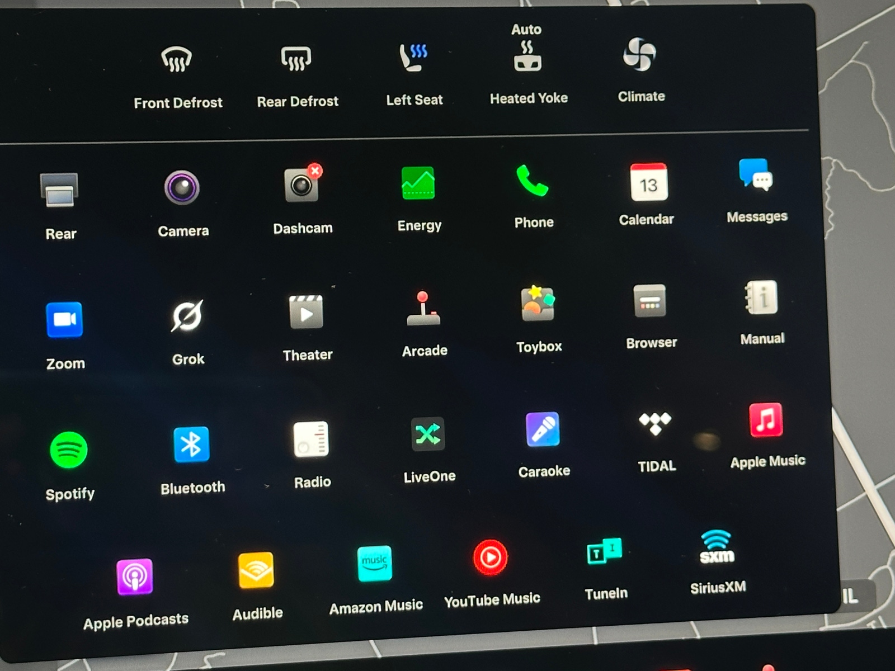Toggle Front Defrost on
The height and width of the screenshot is (671, 895).
[177, 59]
